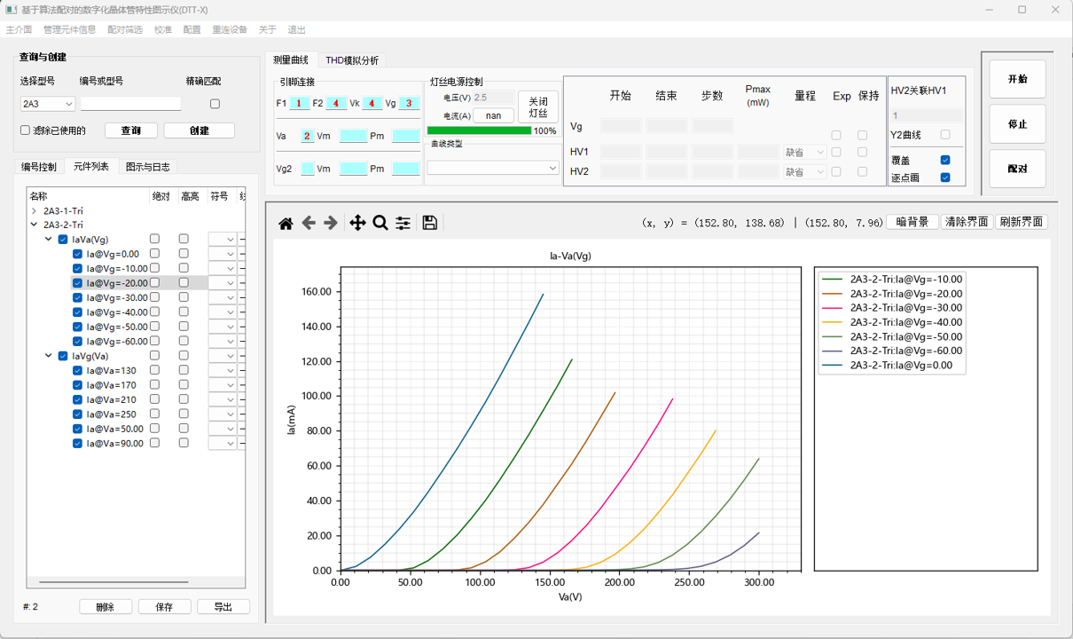Click the Home reset view icon
The image size is (1073, 639).
(286, 223)
